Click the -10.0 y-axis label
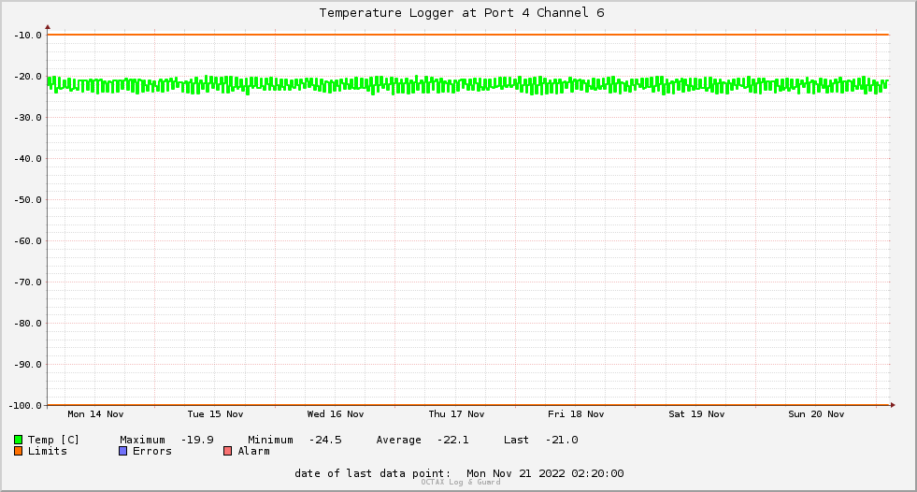 pyautogui.click(x=28, y=36)
